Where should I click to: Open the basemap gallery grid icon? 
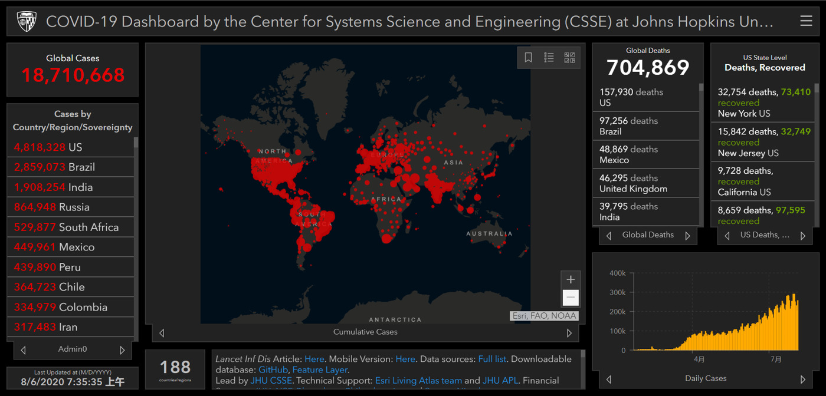(x=569, y=57)
